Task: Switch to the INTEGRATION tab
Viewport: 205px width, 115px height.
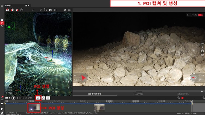Action: (x=183, y=94)
